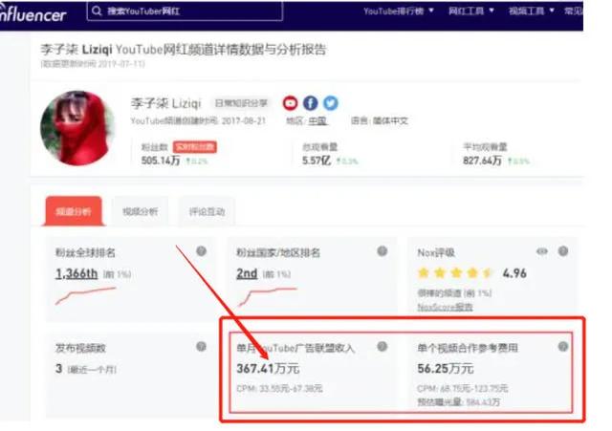Image resolution: width=612 pixels, height=431 pixels.
Task: Switch to the 评论互动 tab
Action: [207, 211]
